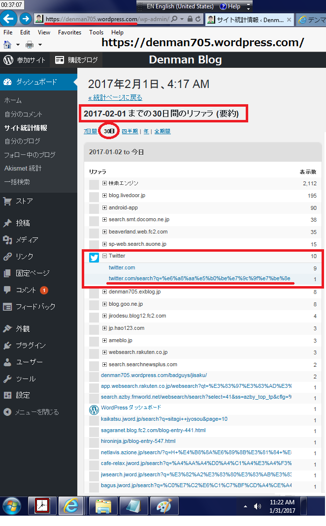Click the lock security icon in address bar

(190, 19)
